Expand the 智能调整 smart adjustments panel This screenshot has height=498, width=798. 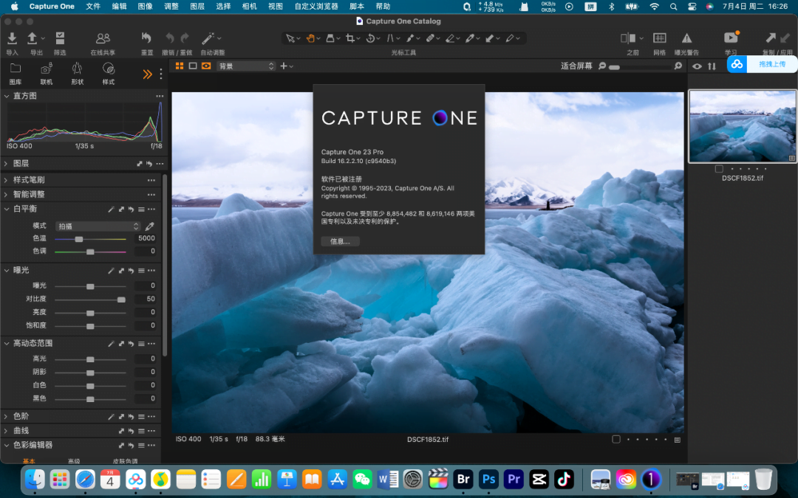pyautogui.click(x=7, y=194)
